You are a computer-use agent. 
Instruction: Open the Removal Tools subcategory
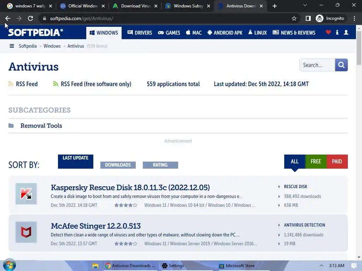pos(41,126)
